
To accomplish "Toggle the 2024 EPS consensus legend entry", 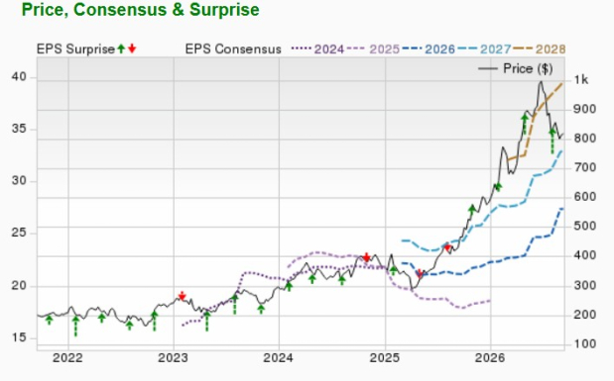I will [317, 49].
